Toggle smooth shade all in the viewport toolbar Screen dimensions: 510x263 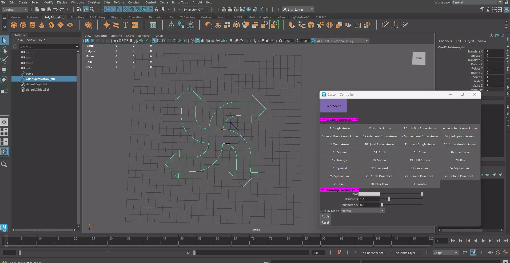[198, 41]
